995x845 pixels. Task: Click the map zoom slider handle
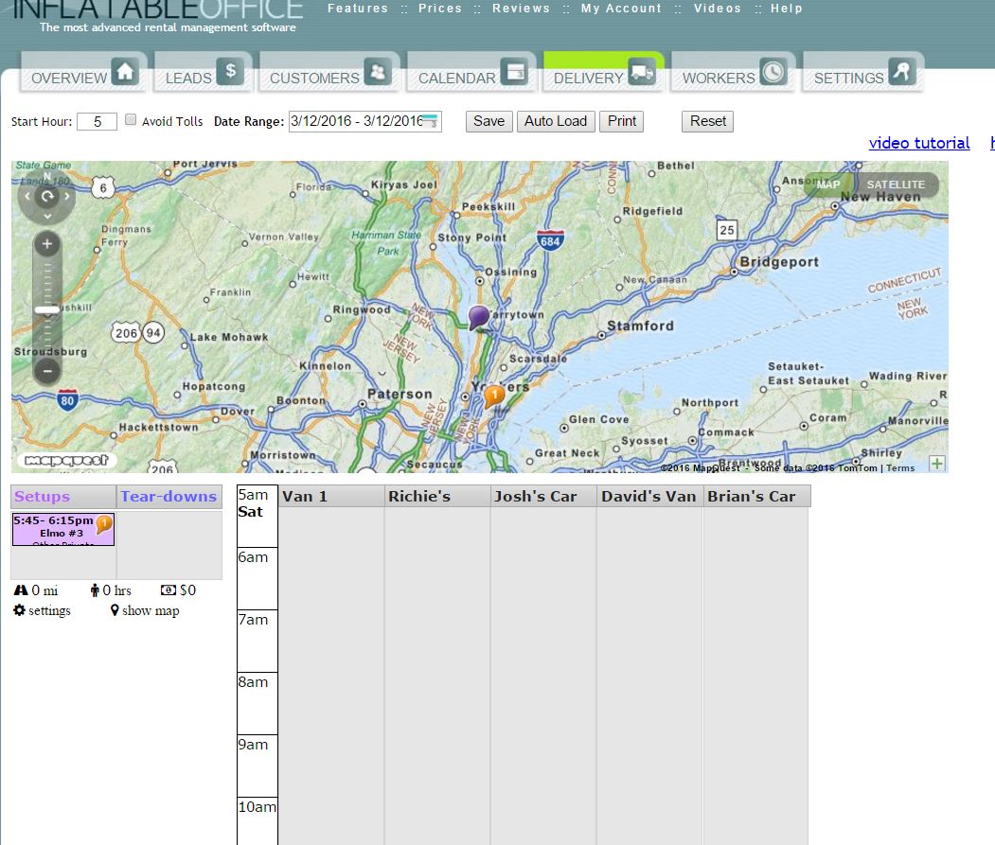47,309
